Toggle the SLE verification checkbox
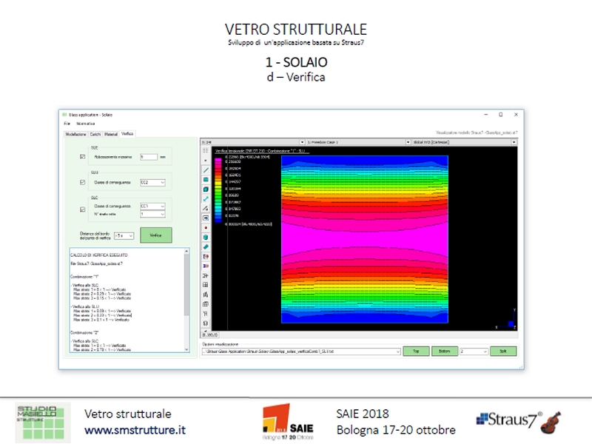The height and width of the screenshot is (444, 592). [82, 157]
